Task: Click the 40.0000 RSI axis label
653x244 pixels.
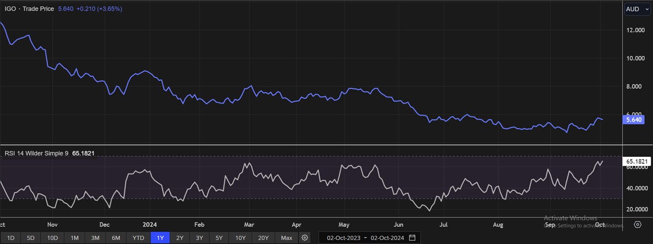Action: [x=637, y=188]
